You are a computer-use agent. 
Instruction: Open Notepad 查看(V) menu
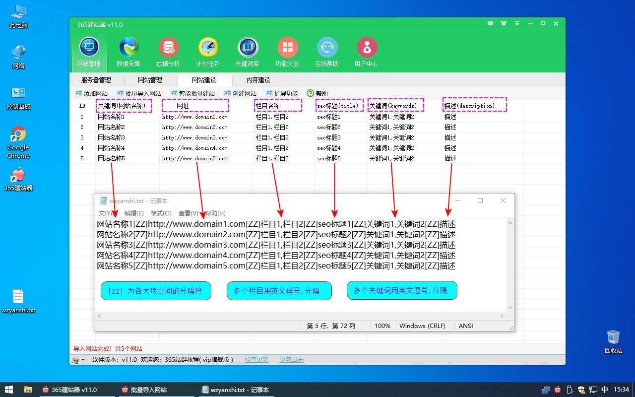(188, 213)
